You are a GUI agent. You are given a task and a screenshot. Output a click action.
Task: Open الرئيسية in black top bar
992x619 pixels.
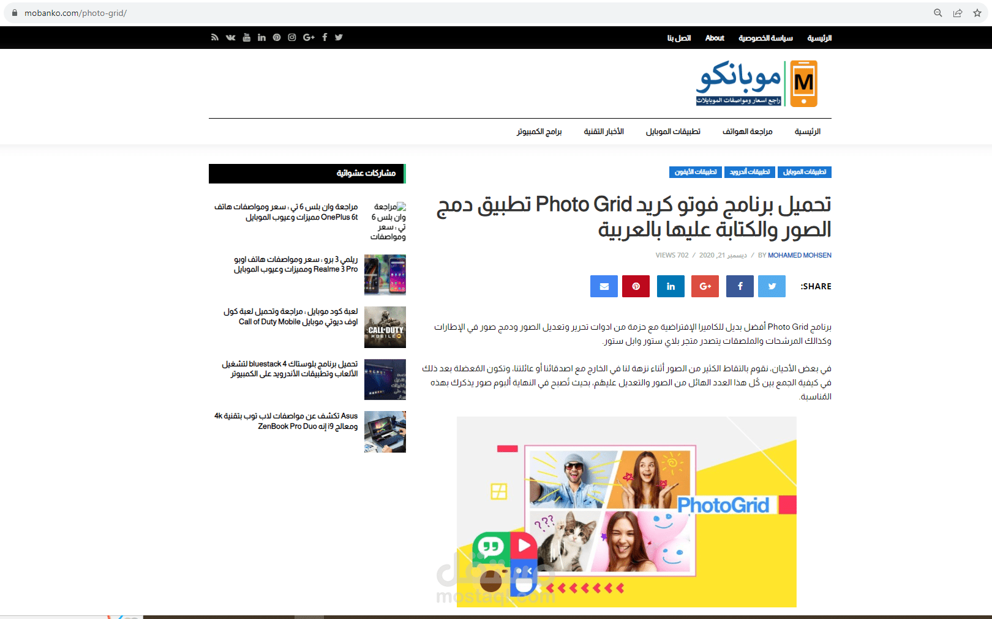[x=819, y=38]
